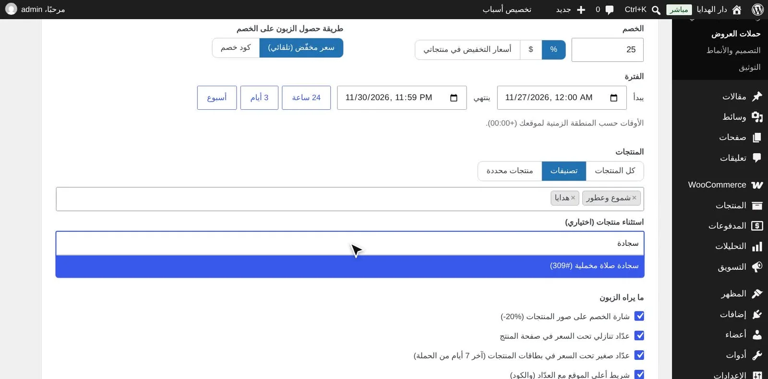Uncheck عدّاد تنازلي تحت السعر في صفحة المنتج
This screenshot has width=768, height=379.
point(639,336)
